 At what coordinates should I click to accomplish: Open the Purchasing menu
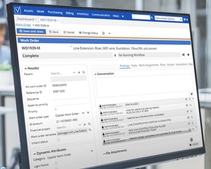[55, 12]
